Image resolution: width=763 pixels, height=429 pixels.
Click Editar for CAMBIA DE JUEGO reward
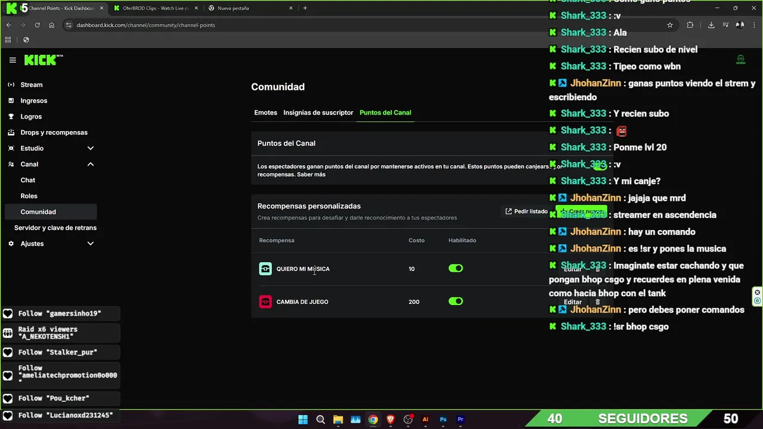(572, 302)
